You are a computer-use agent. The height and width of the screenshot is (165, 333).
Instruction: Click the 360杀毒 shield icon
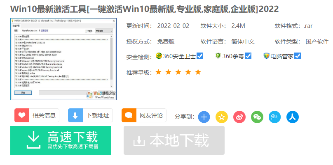(x=218, y=56)
